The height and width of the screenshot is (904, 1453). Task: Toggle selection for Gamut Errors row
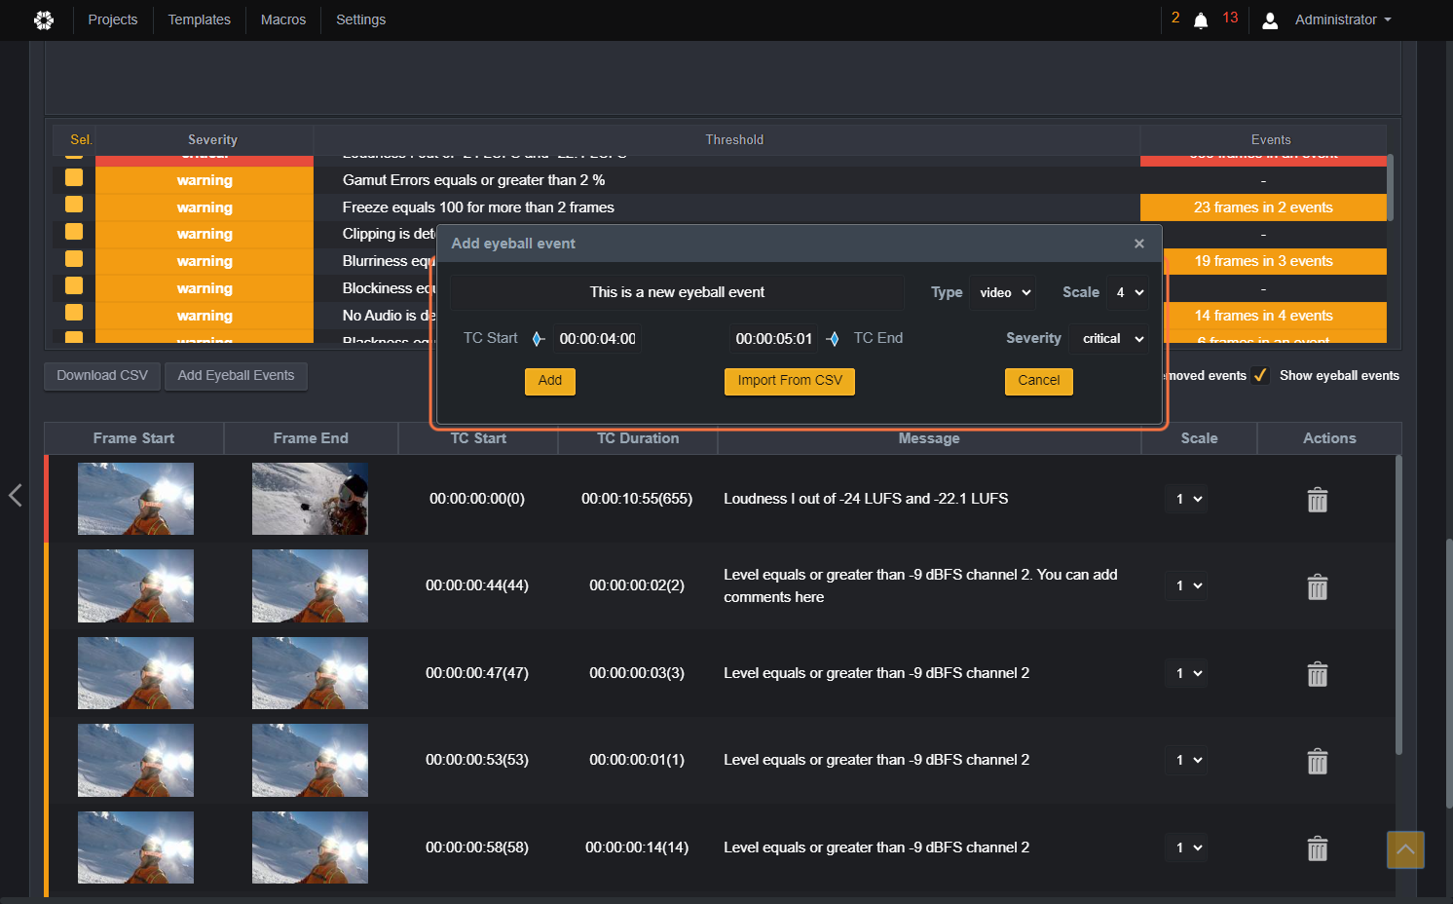(x=74, y=177)
